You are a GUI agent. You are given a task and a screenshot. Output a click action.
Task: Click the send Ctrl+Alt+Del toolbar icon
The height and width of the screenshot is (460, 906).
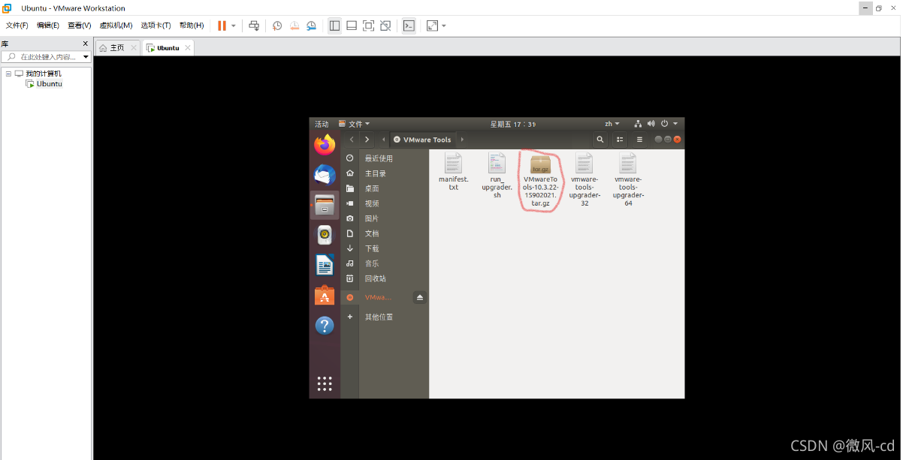point(254,26)
